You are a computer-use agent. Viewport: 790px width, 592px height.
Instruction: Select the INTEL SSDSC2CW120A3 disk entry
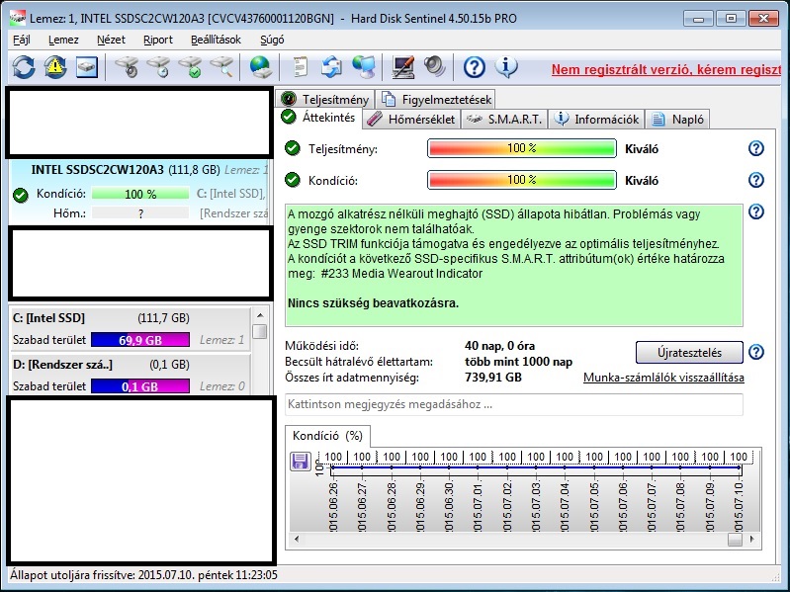click(139, 192)
